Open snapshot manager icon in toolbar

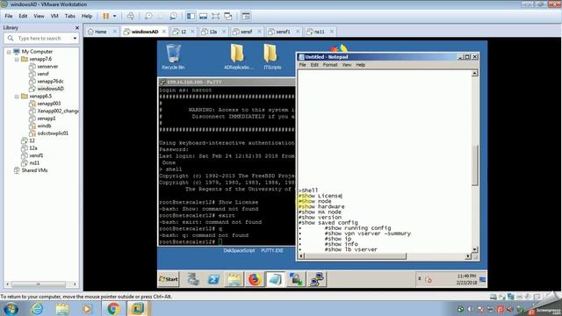174,16
